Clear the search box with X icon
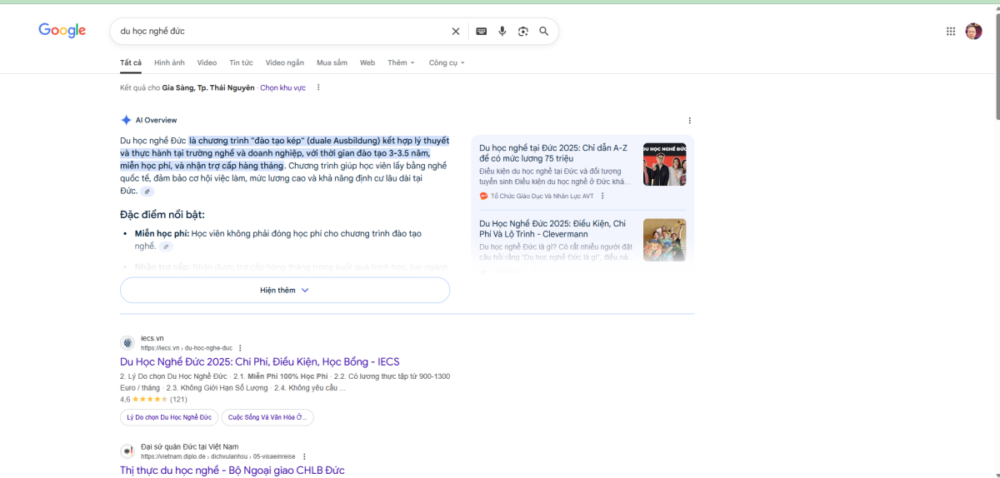The height and width of the screenshot is (478, 1000). click(x=456, y=32)
